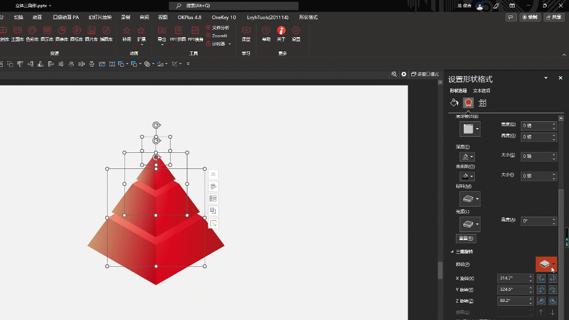Click the 共享 share button
569x320 pixels.
pyautogui.click(x=554, y=17)
